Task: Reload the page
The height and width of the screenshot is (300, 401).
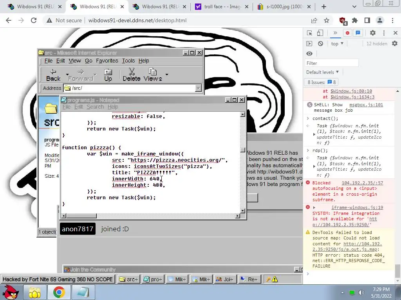Action: pos(34,20)
